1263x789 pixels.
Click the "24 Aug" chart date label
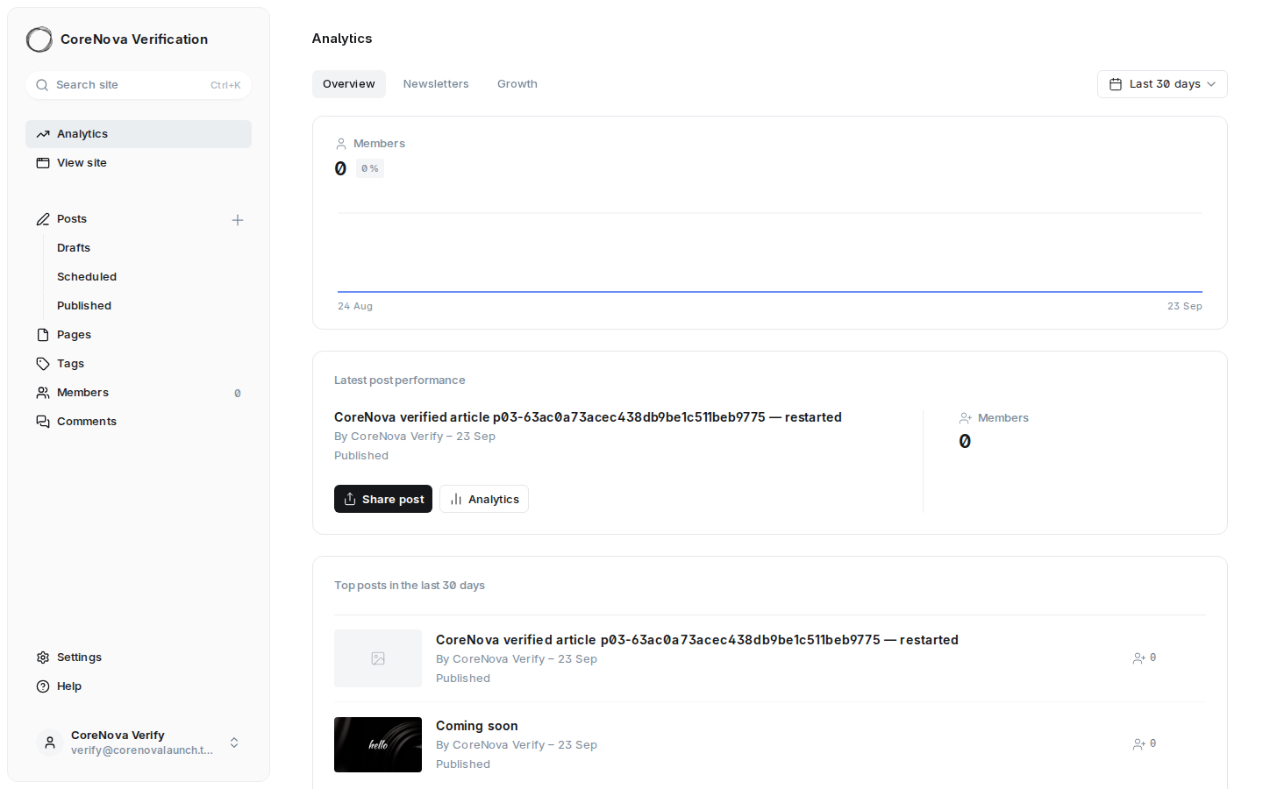pyautogui.click(x=355, y=306)
